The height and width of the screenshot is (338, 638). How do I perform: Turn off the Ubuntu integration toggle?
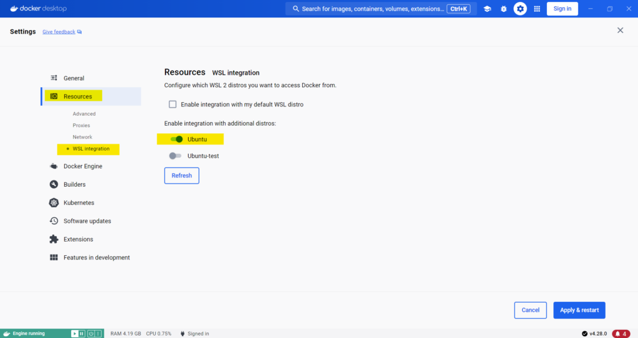click(176, 139)
